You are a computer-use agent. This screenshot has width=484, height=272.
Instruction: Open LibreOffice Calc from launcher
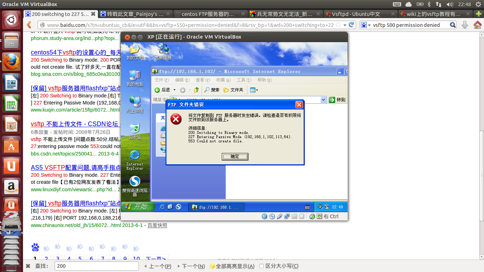(11, 104)
